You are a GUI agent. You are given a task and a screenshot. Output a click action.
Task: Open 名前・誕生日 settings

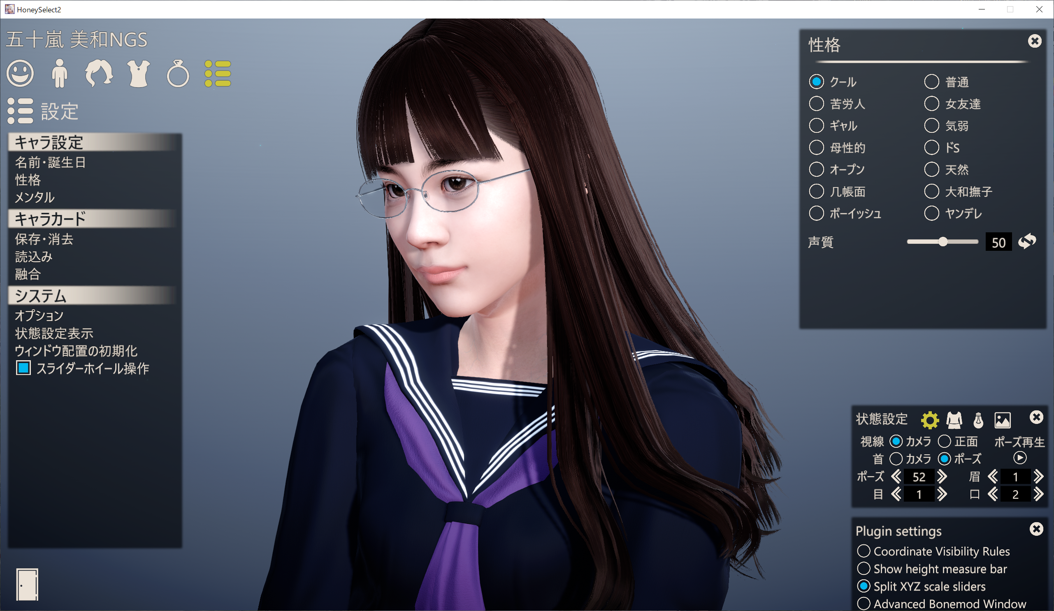pos(51,162)
